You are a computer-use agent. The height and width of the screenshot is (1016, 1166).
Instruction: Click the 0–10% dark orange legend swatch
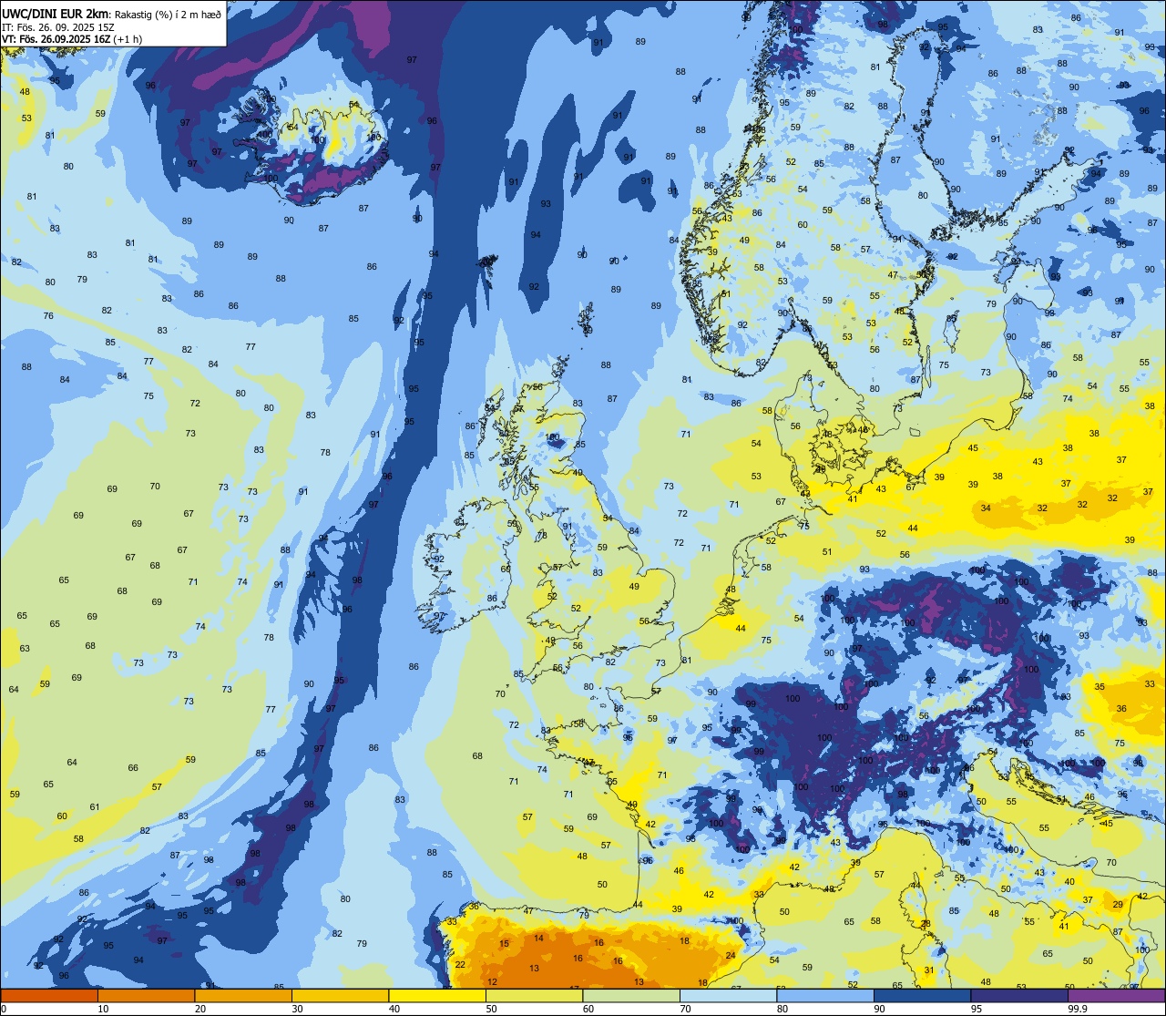49,995
